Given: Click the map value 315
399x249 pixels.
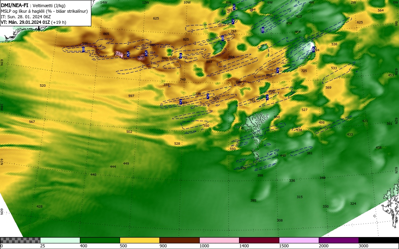Looking at the screenshot, I should coord(300,197).
